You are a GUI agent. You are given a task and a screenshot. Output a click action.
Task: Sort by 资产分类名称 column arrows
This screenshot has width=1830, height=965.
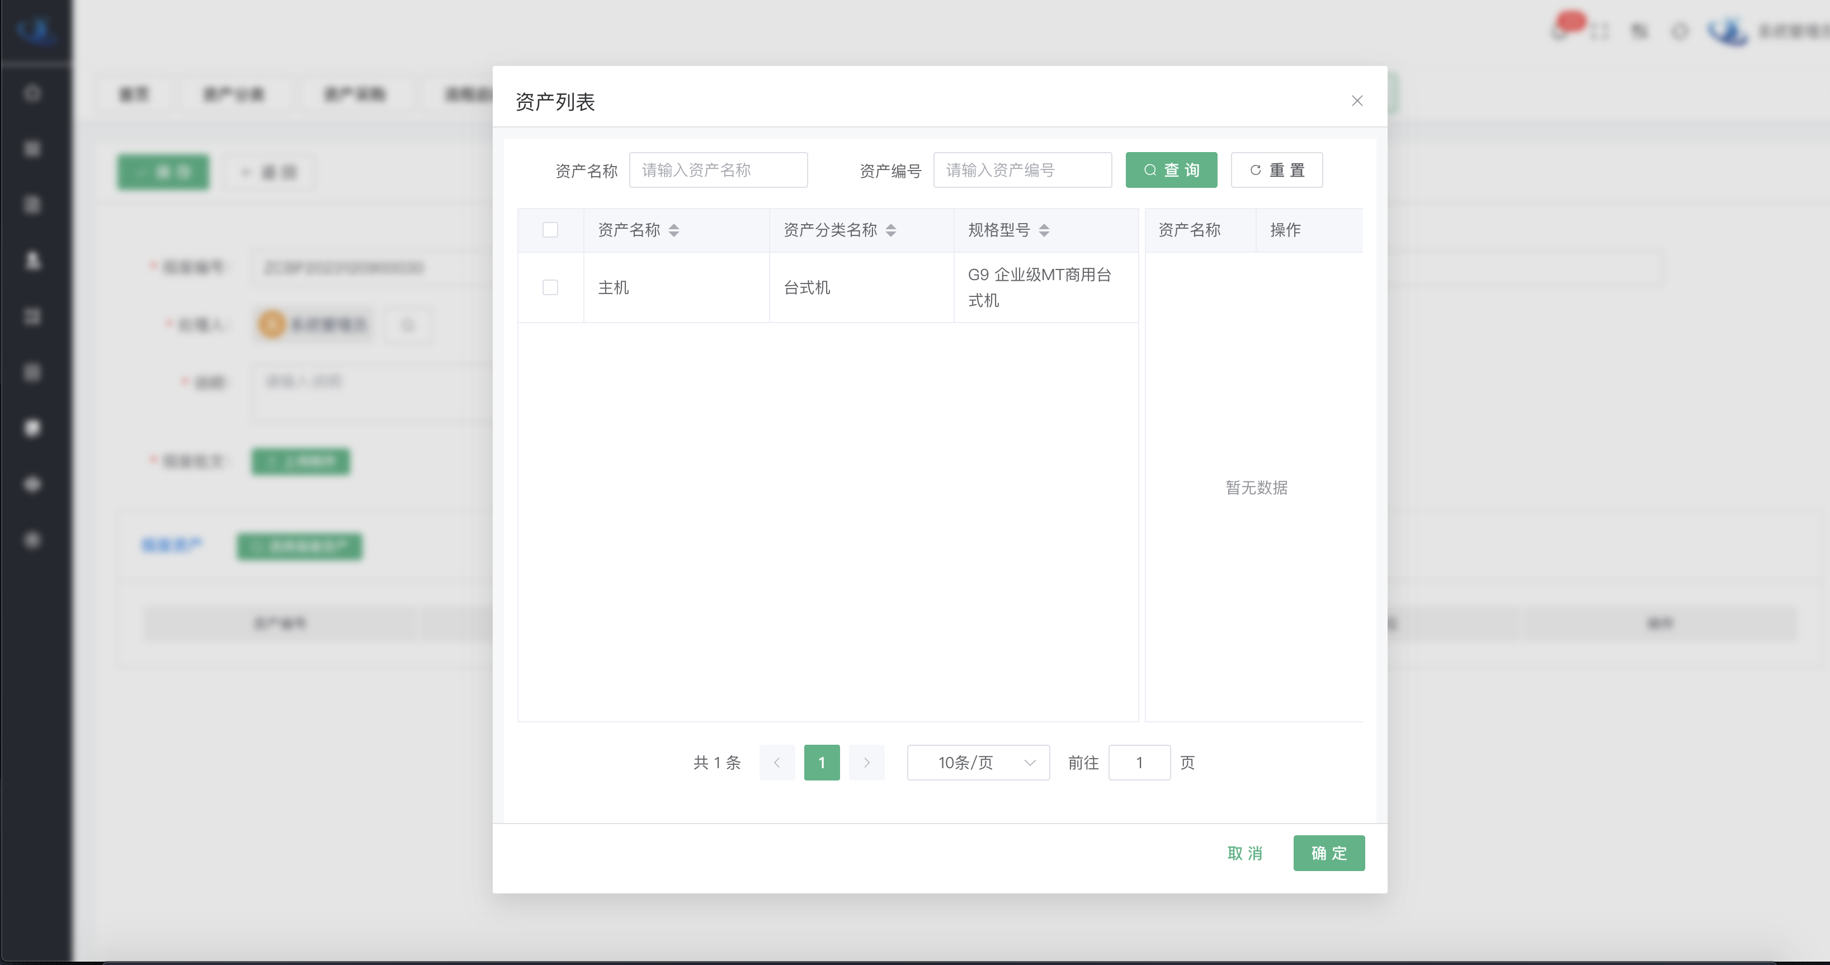tap(891, 230)
